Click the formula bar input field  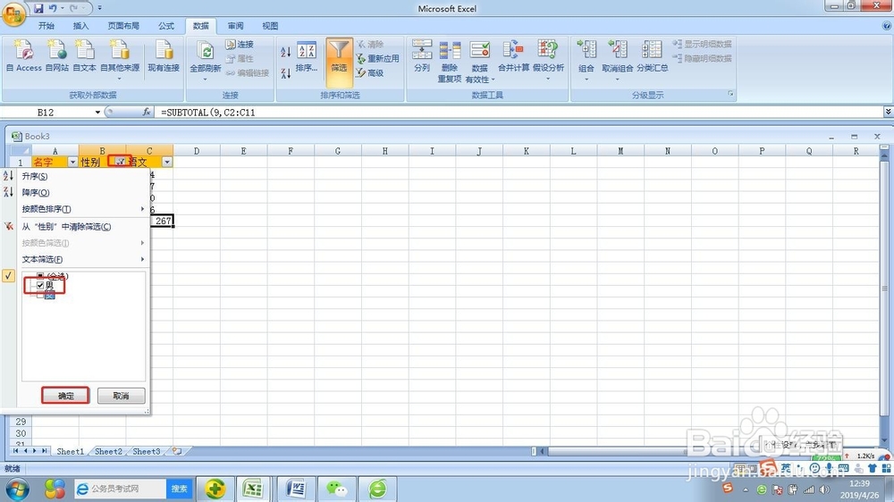(519, 113)
